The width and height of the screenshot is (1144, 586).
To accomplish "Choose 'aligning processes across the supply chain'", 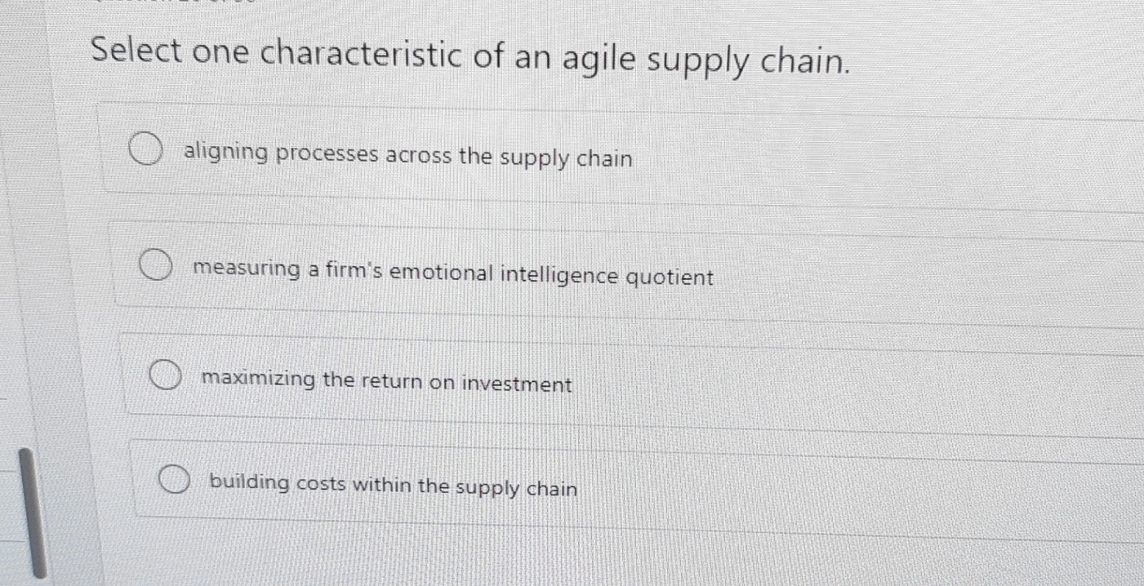I will (x=407, y=158).
